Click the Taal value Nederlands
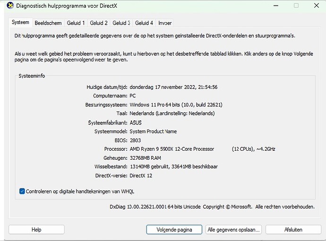Viewport: 326px width, 241px height. tap(172, 113)
